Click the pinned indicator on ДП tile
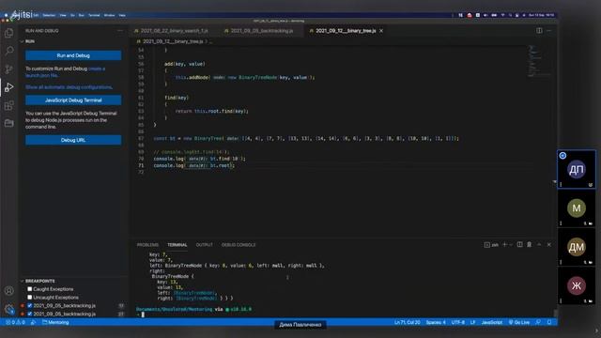The width and height of the screenshot is (601, 338). [x=562, y=155]
